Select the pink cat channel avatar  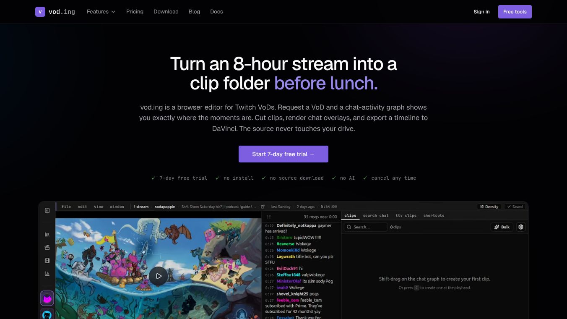click(x=47, y=298)
